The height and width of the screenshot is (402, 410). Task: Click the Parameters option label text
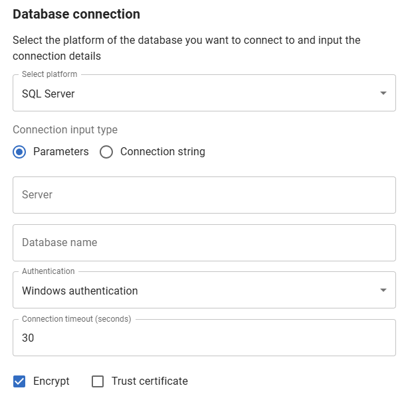pyautogui.click(x=60, y=152)
